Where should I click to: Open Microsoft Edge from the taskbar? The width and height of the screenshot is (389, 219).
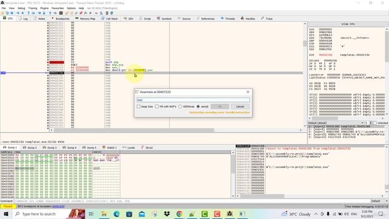coord(116,214)
